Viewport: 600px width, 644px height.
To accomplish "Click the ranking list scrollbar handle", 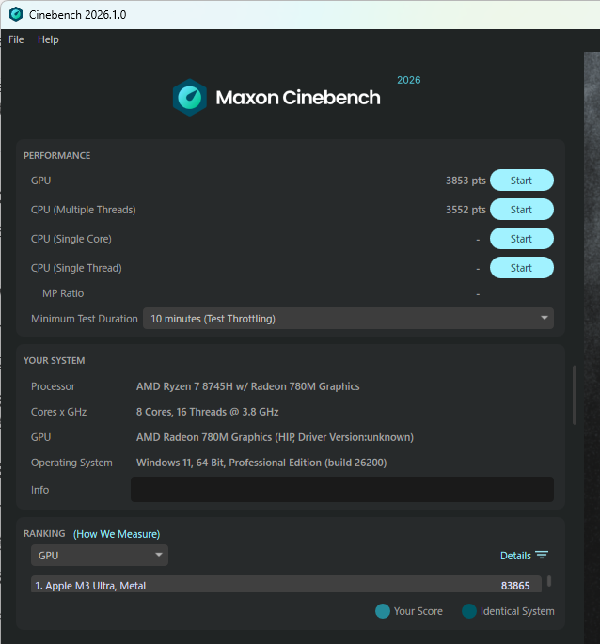I will [x=549, y=581].
